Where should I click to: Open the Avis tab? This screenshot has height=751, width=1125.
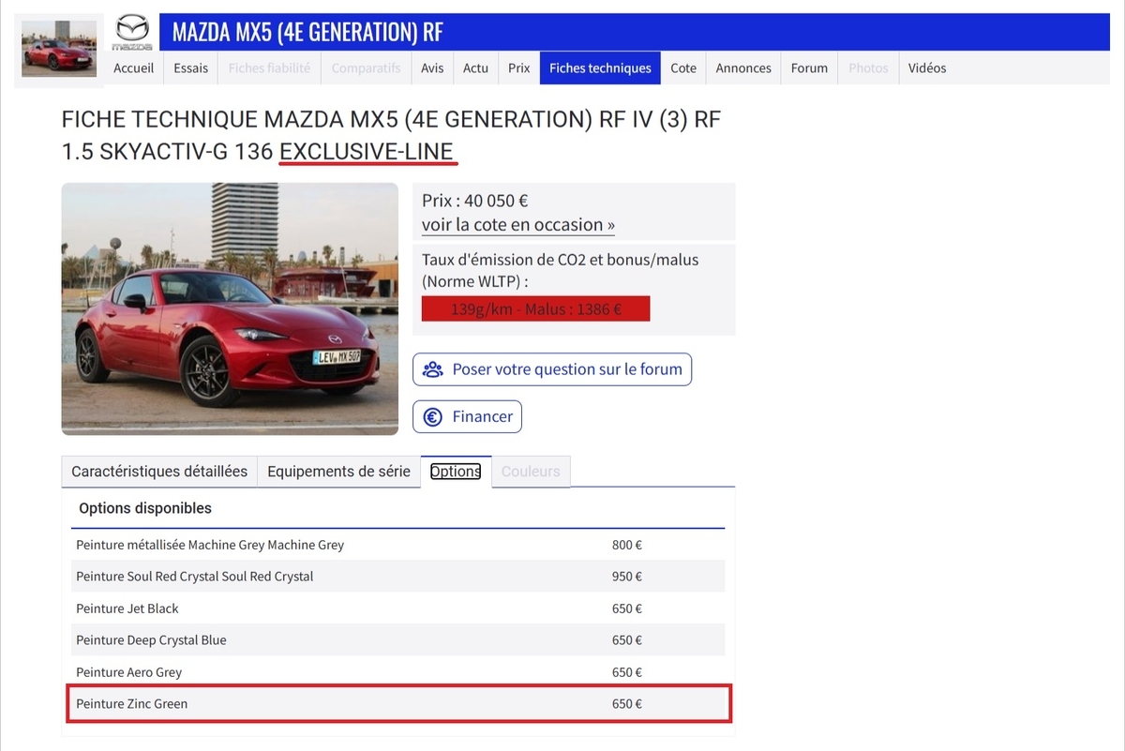(x=432, y=68)
